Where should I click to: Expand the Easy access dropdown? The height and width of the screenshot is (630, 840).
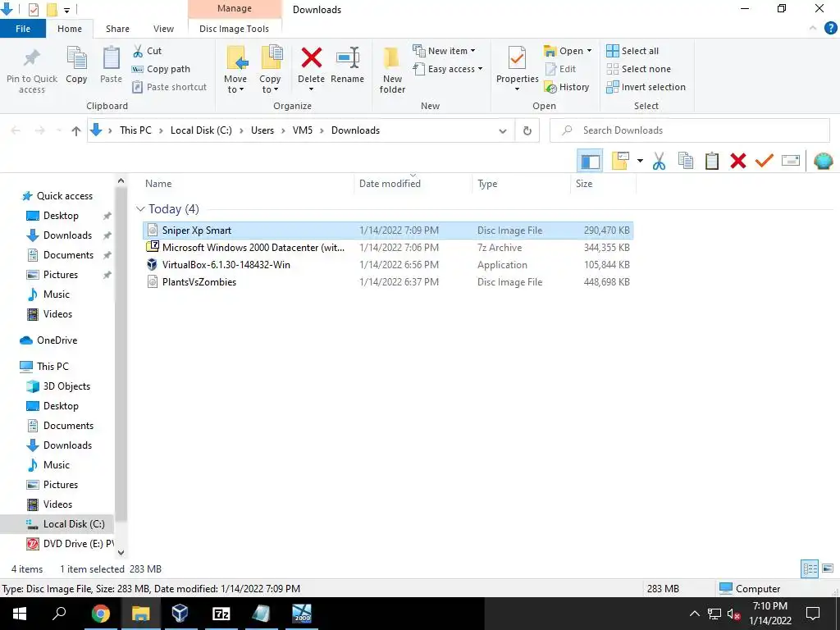[480, 69]
